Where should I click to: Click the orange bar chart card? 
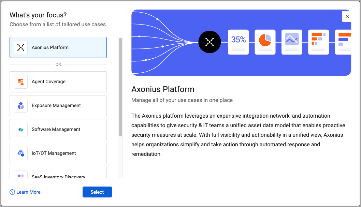(x=318, y=42)
